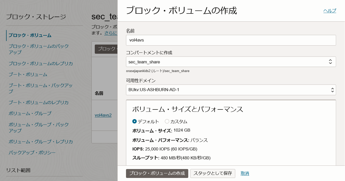345x181 pixels.
Task: Open the コンパートメントに作成 dropdown
Action: (231, 62)
